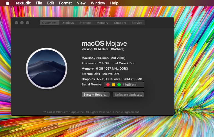Click the Serial Number label
This screenshot has width=214, height=137.
click(92, 84)
